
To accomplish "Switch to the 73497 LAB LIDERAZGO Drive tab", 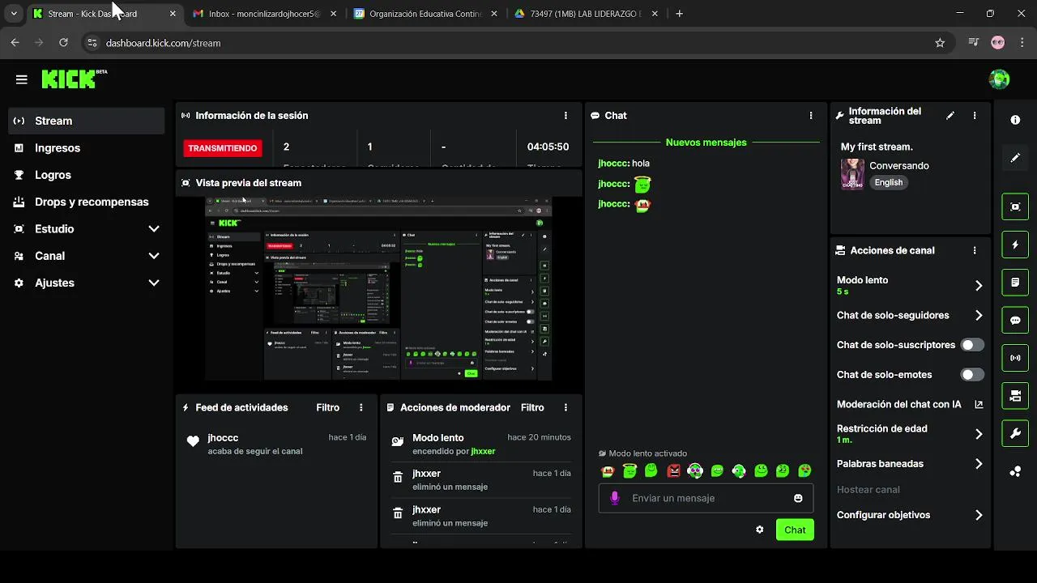I will click(587, 14).
